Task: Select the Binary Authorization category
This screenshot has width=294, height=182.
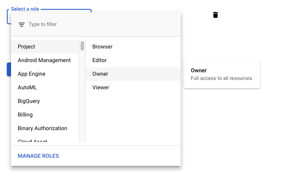Action: pyautogui.click(x=45, y=128)
